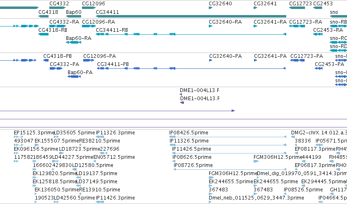Click the CG2453 gene label
The height and width of the screenshot is (204, 347).
click(323, 4)
